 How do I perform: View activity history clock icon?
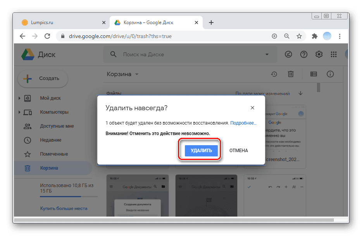(x=274, y=74)
